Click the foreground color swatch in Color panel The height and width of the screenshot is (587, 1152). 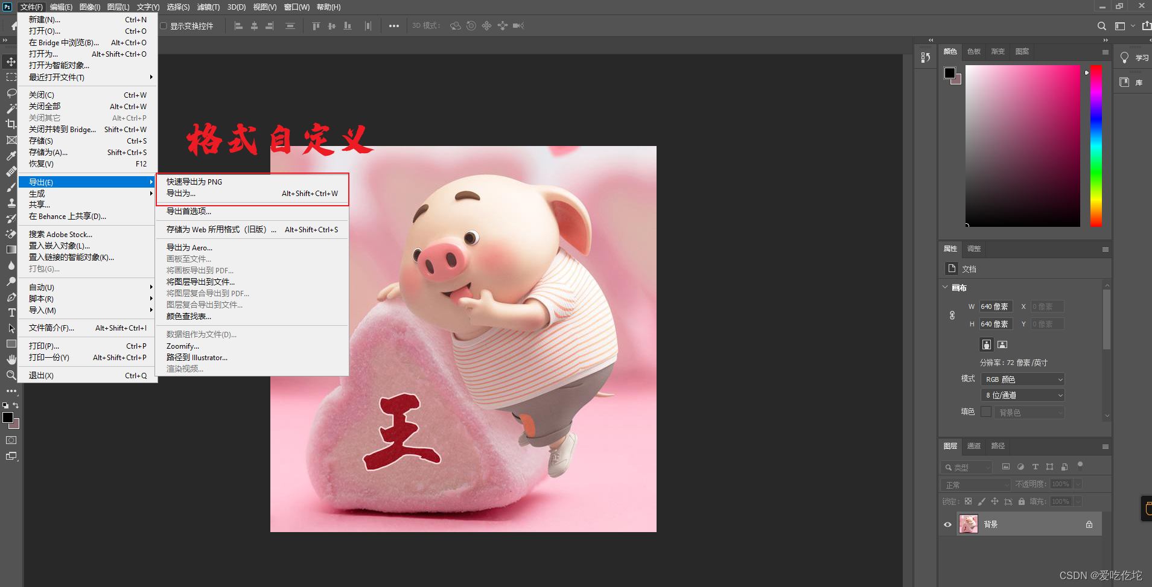950,73
